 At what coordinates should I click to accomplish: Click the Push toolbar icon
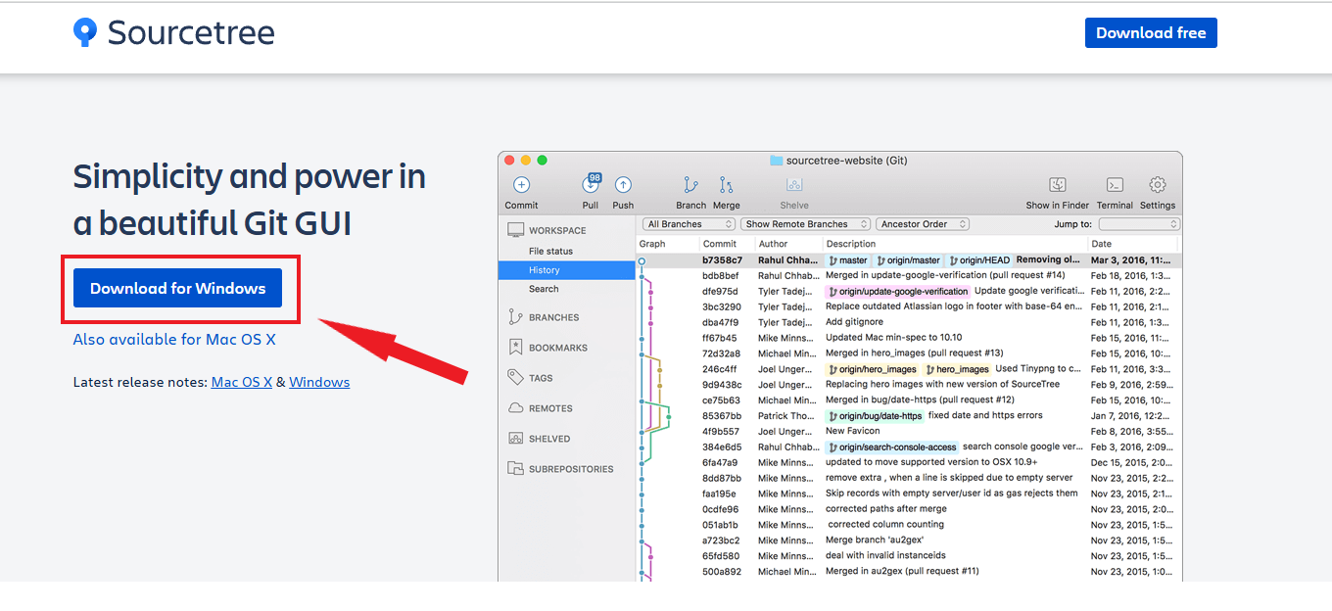[623, 184]
